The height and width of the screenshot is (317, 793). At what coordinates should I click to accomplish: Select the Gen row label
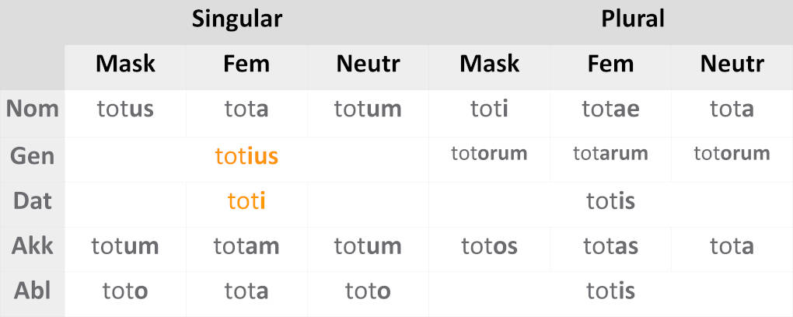tap(32, 155)
